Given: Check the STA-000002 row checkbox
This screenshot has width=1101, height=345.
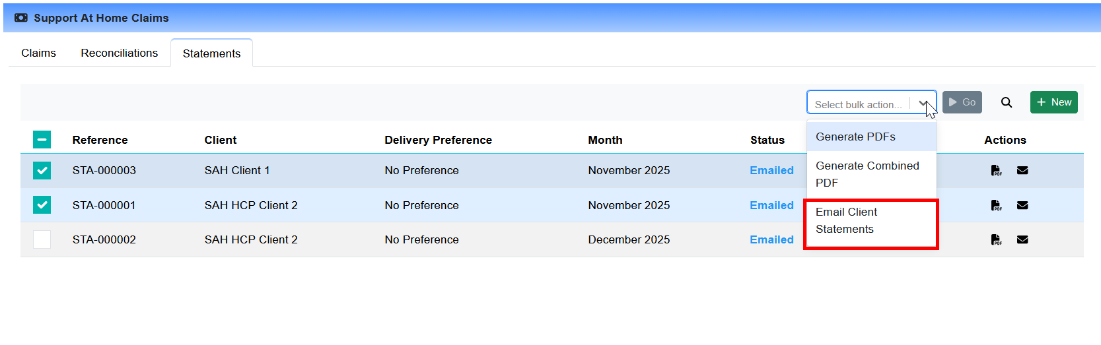Looking at the screenshot, I should [42, 239].
